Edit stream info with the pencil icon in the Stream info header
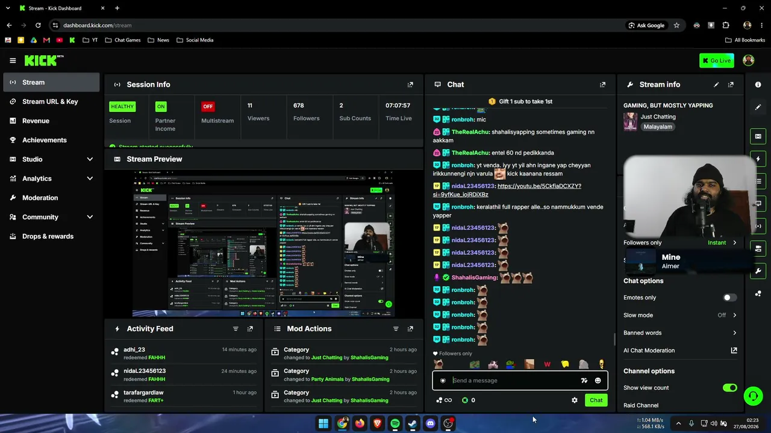The height and width of the screenshot is (433, 771). coord(716,85)
